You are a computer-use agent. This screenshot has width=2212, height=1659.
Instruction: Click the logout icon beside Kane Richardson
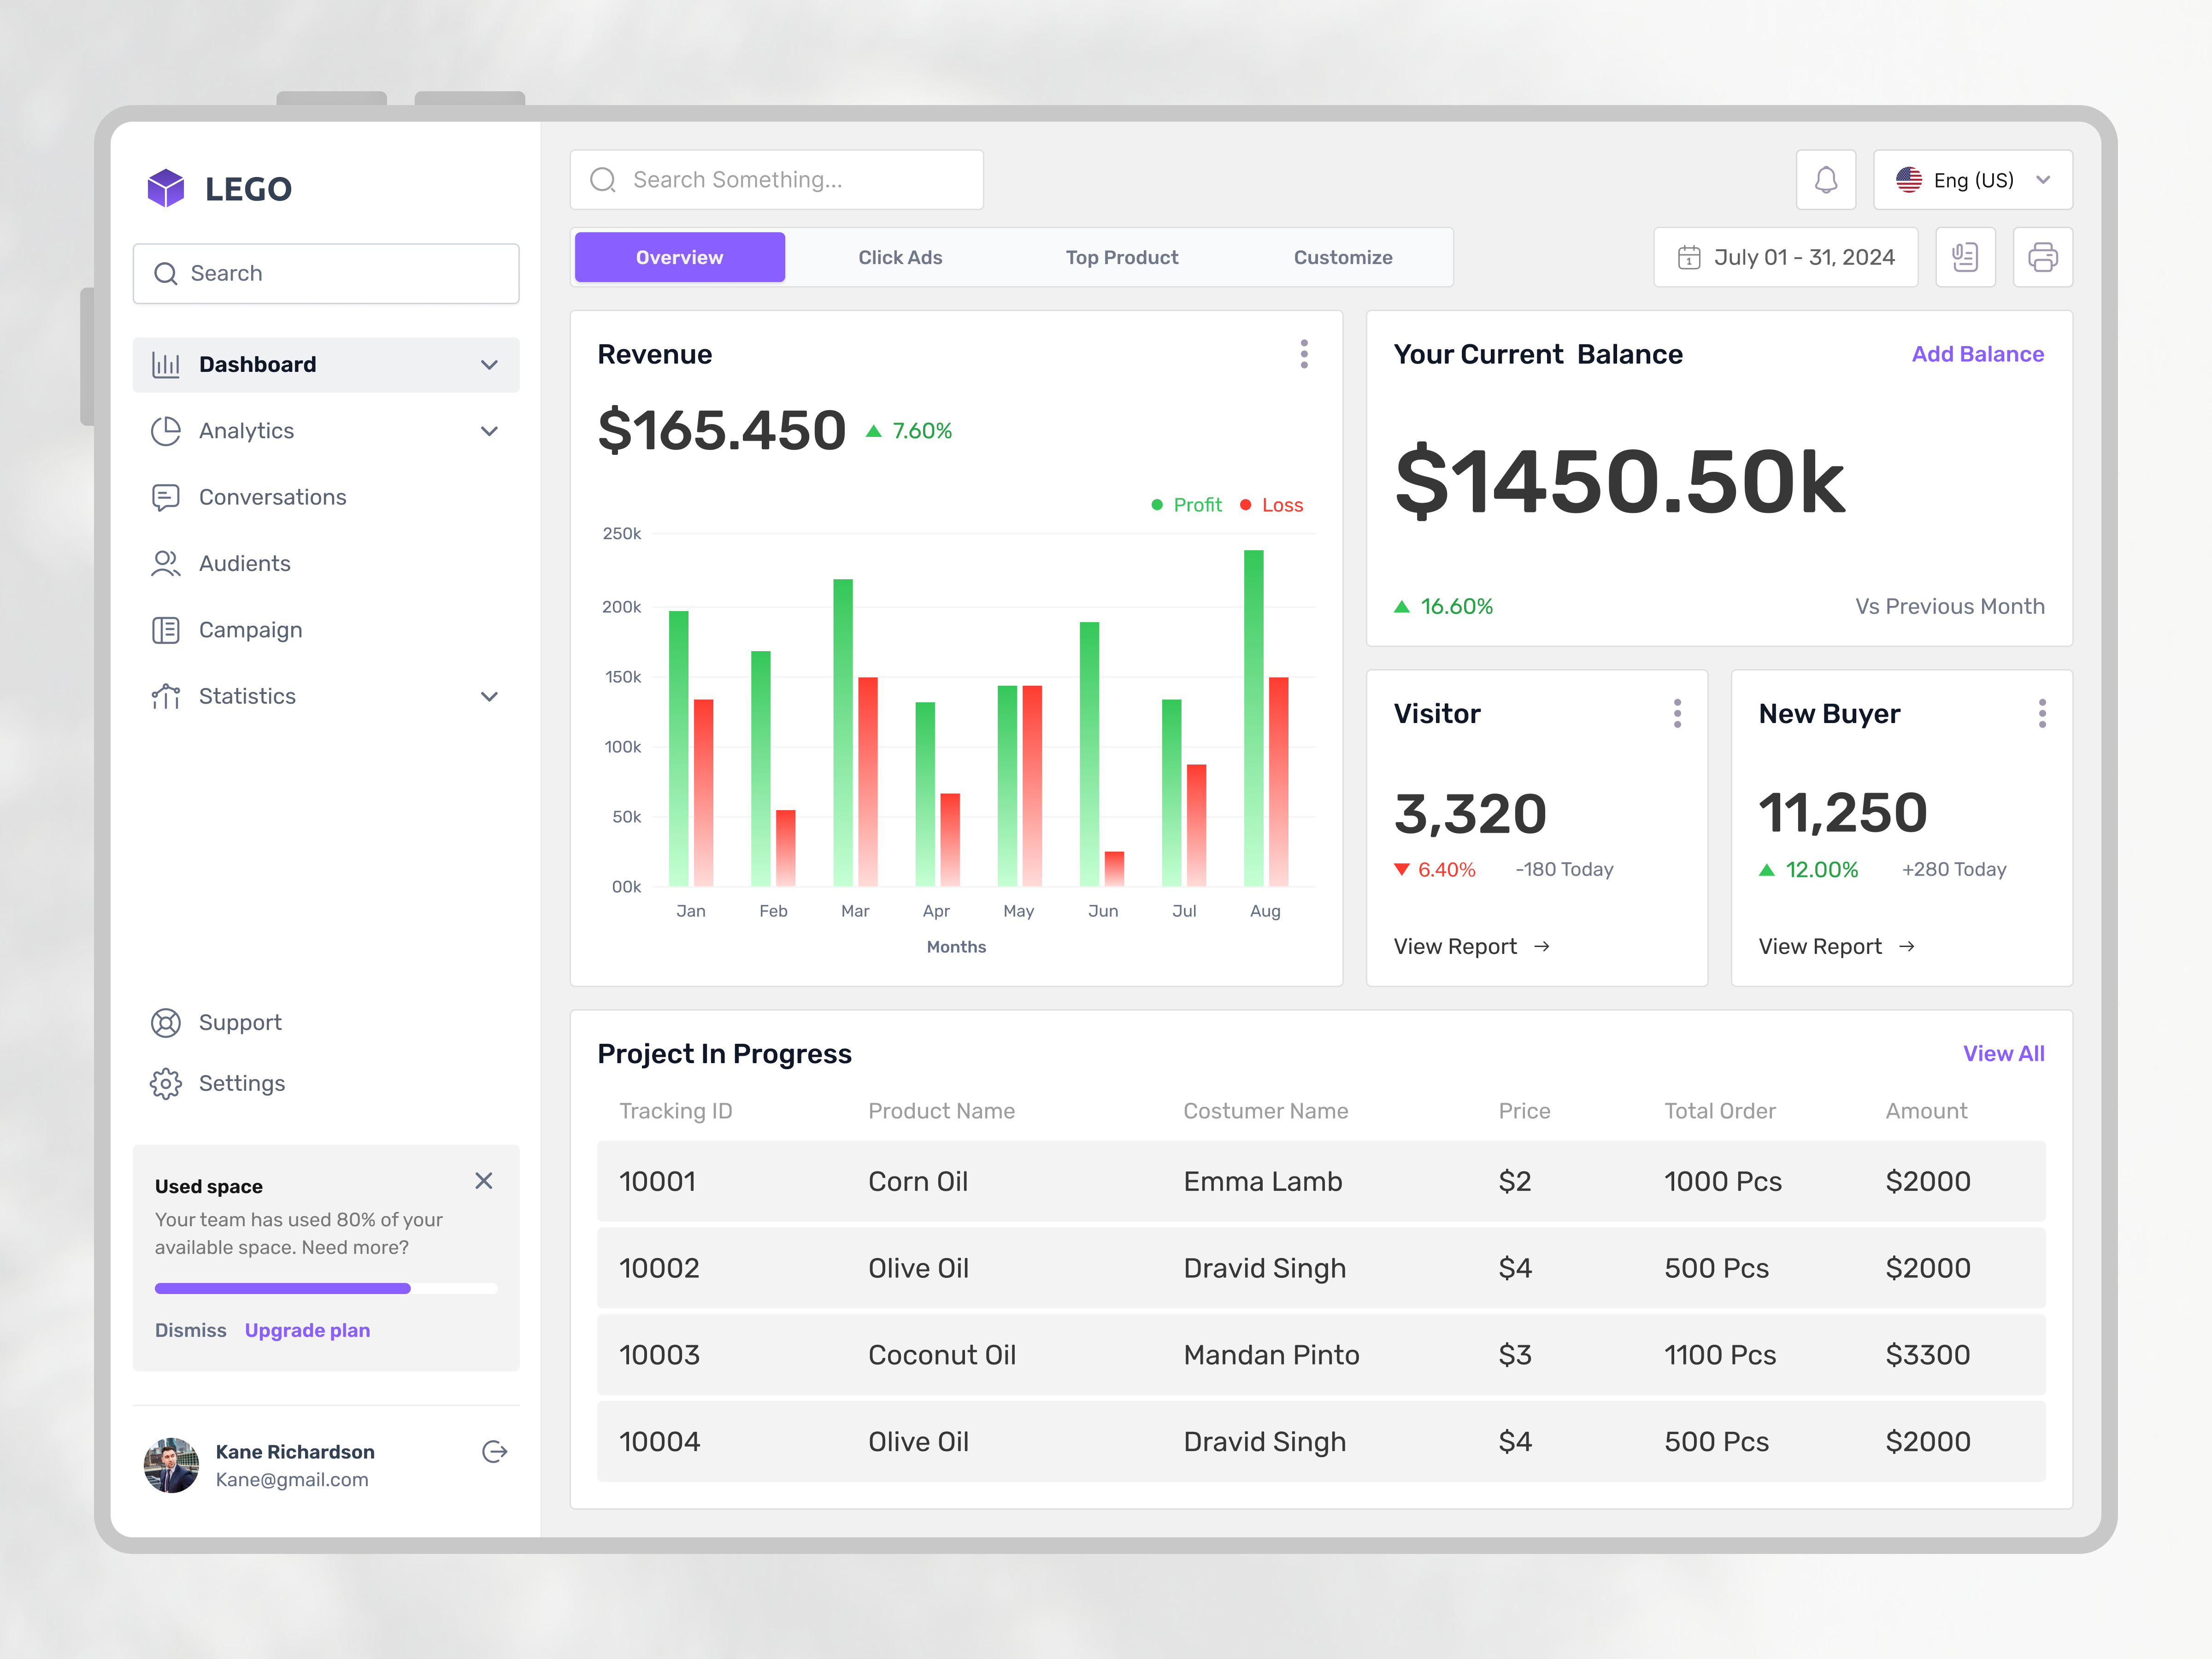(494, 1452)
